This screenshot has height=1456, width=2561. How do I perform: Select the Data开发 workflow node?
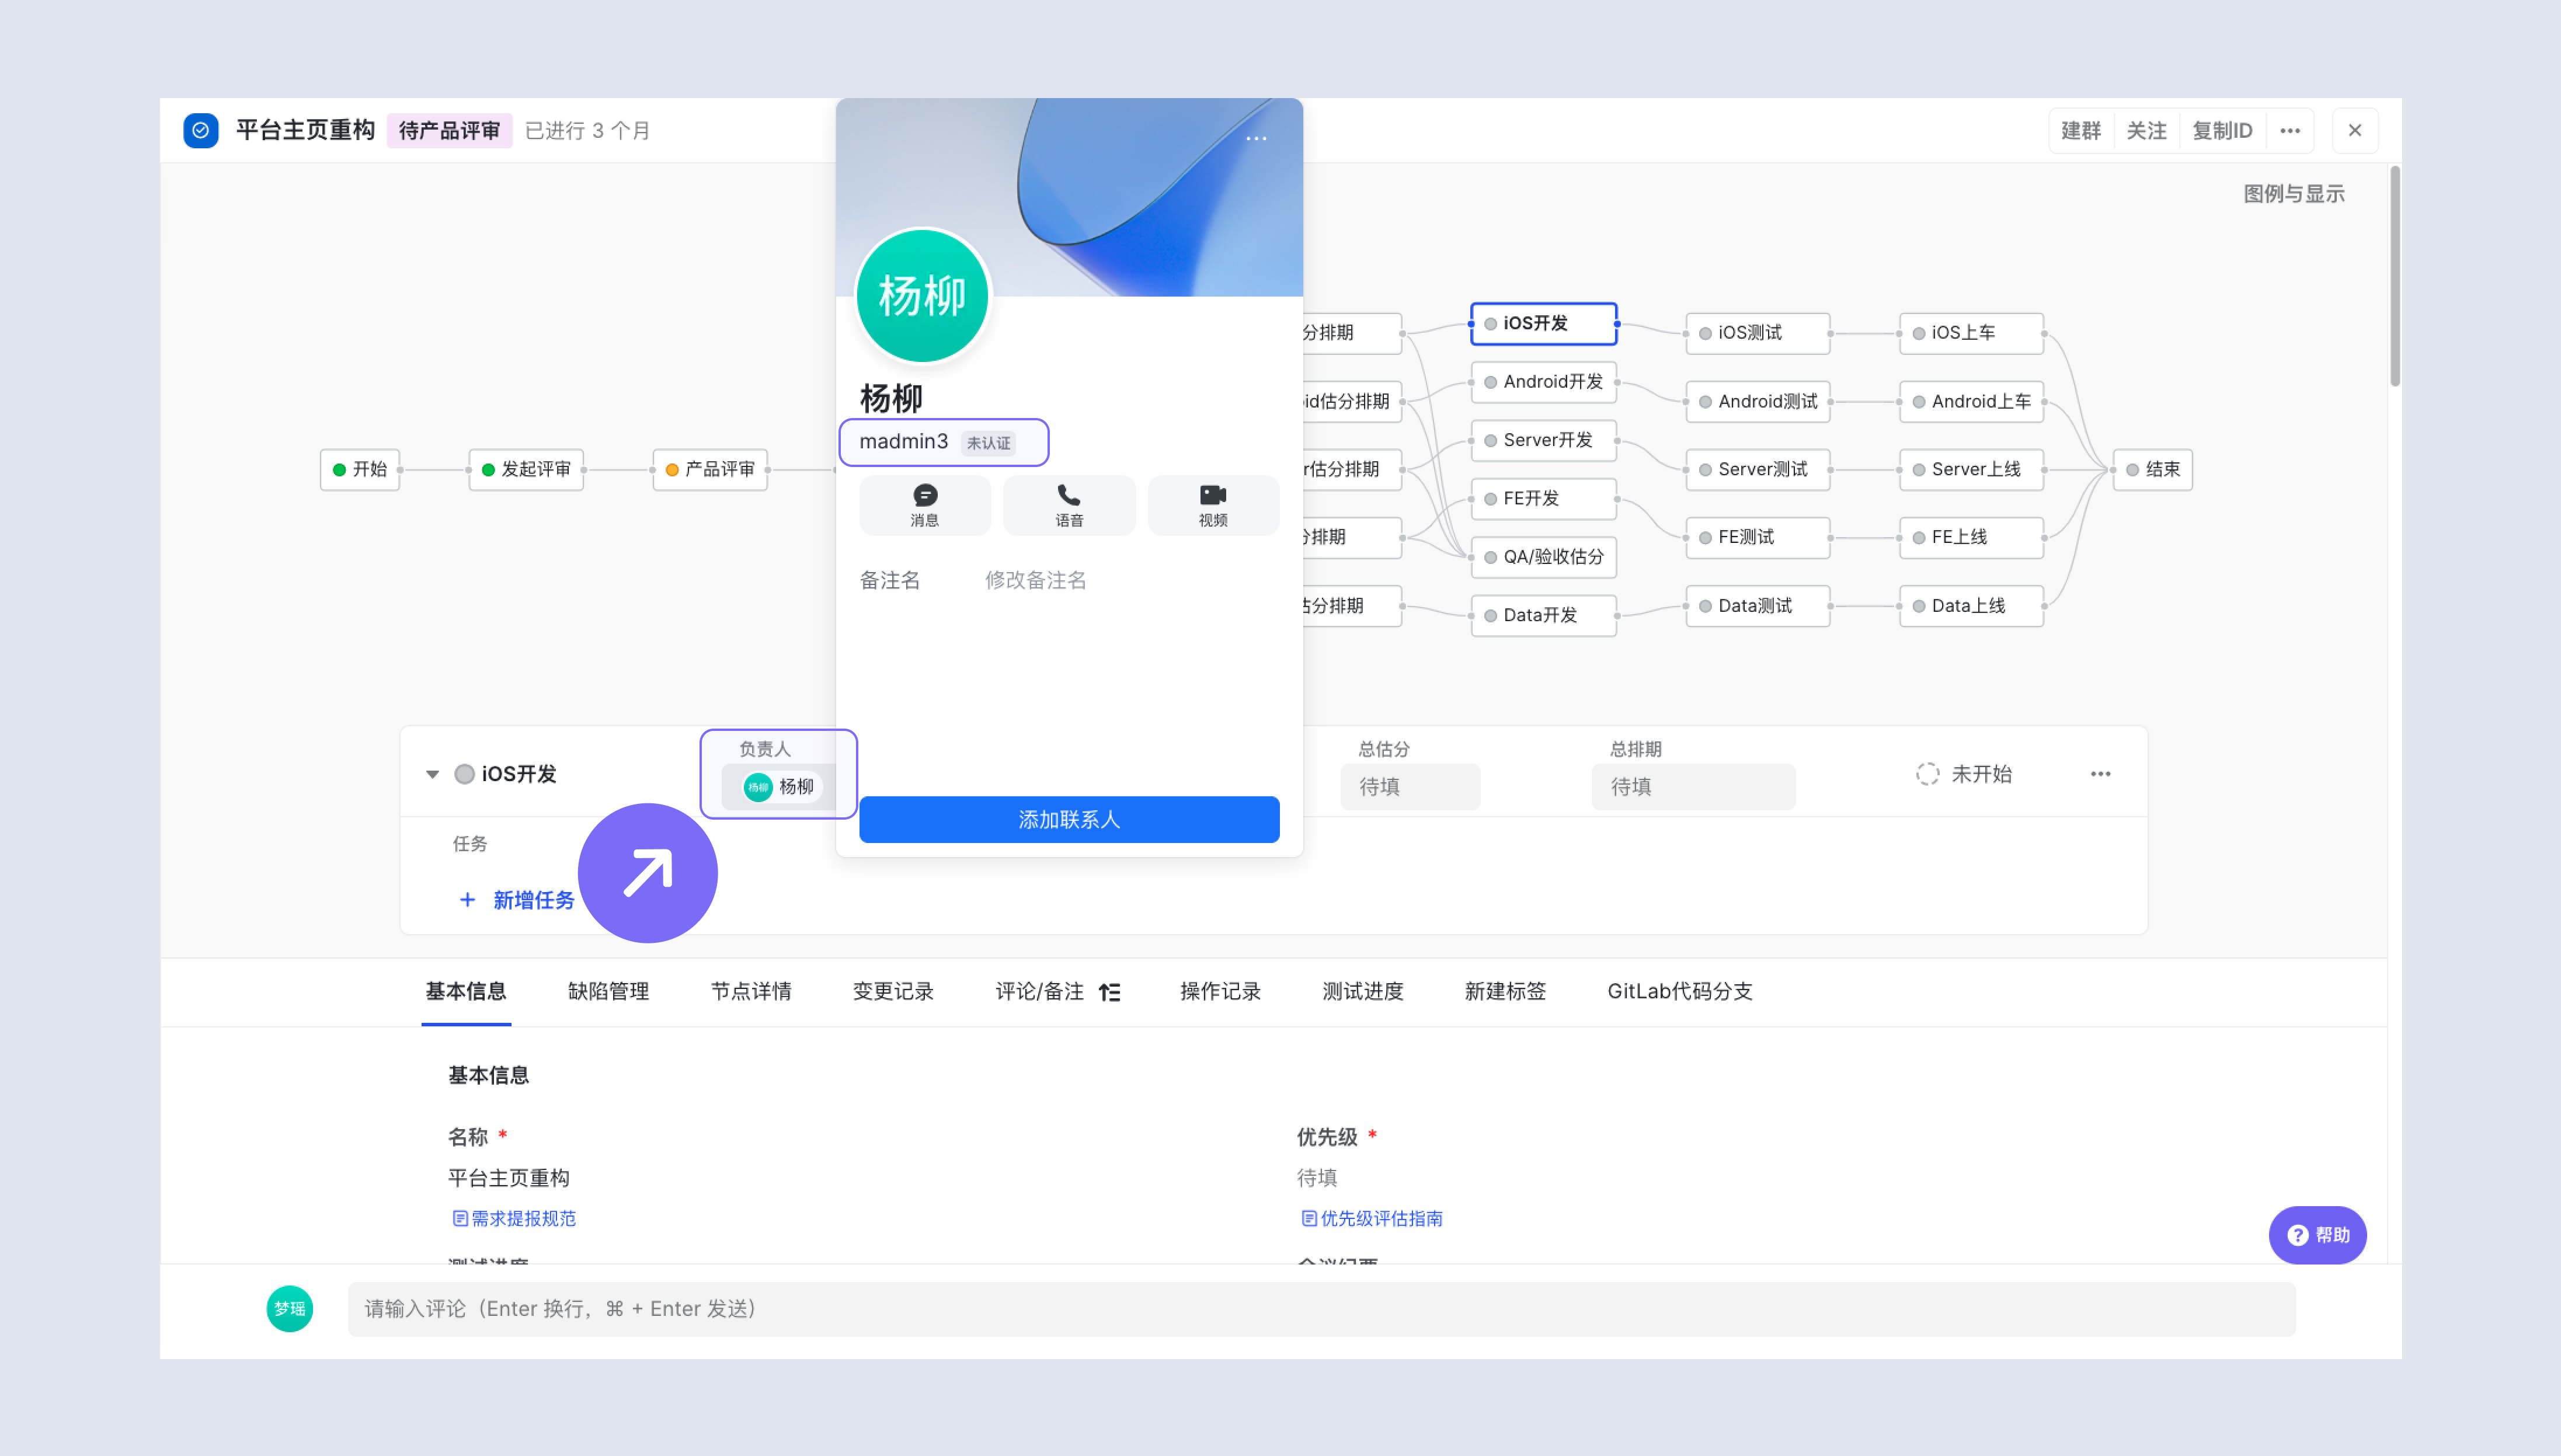point(1544,615)
